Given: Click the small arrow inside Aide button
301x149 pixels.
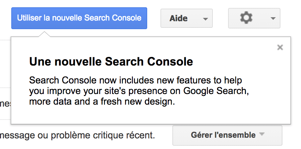Looking at the screenshot, I should click(x=206, y=19).
